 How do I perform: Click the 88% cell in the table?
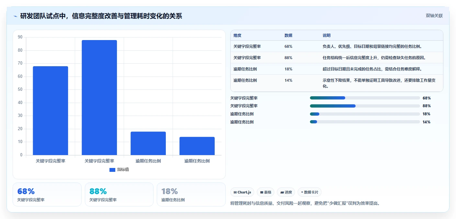click(289, 58)
